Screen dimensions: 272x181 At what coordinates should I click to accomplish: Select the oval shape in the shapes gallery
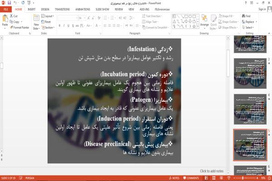click(190, 16)
